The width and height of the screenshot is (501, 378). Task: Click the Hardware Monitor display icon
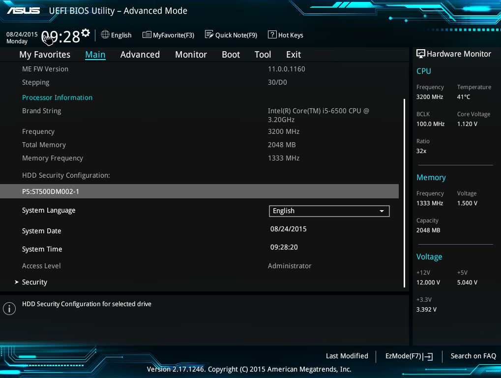tap(421, 54)
